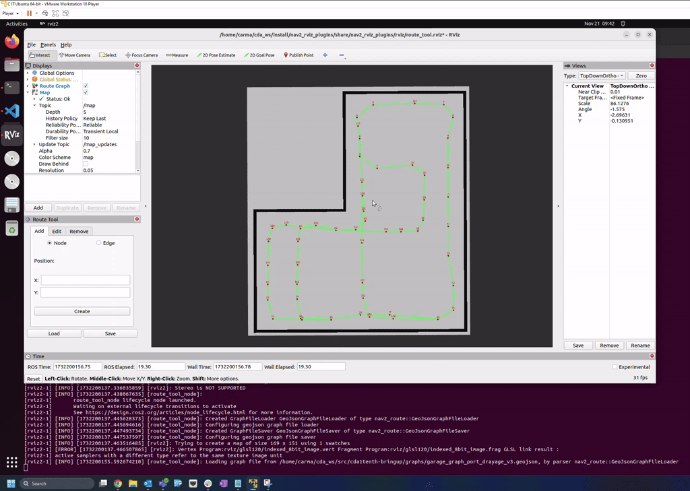Pick the 2D Goal Pose tool
This screenshot has width=690, height=491.
point(259,55)
